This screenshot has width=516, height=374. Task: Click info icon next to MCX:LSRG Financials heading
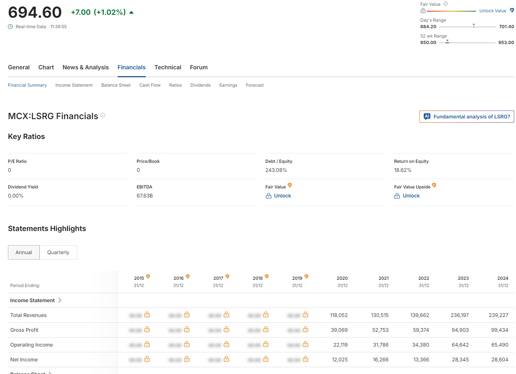tap(103, 115)
